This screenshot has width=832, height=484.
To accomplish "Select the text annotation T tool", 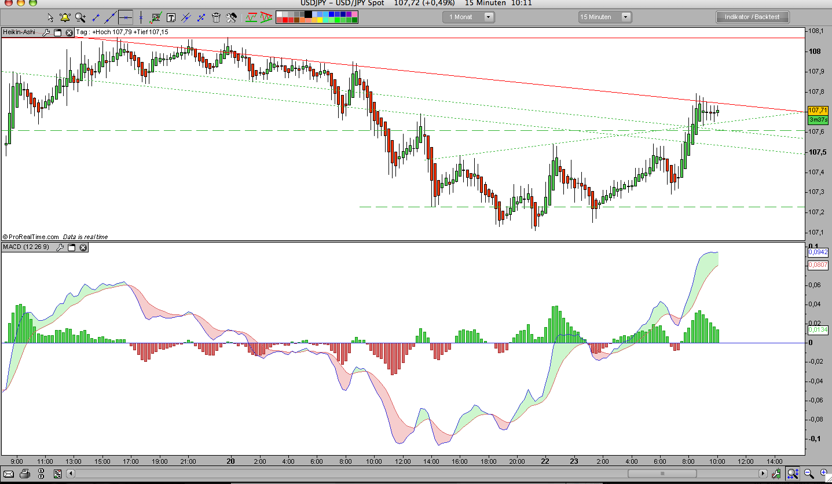I will 171,18.
